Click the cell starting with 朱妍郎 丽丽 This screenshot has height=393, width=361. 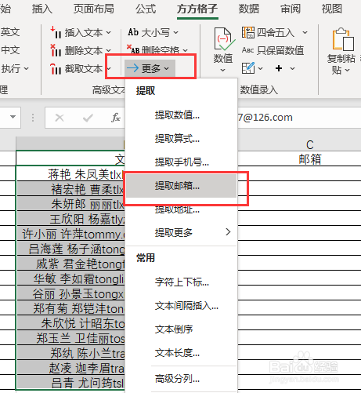point(70,203)
